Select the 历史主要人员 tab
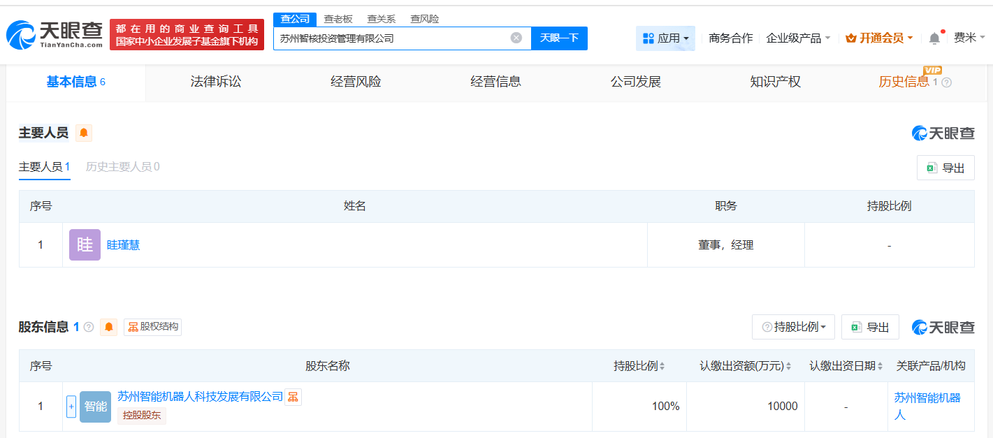The height and width of the screenshot is (438, 993). pyautogui.click(x=122, y=168)
